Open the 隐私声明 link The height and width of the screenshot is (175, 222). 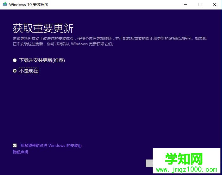click(21, 152)
